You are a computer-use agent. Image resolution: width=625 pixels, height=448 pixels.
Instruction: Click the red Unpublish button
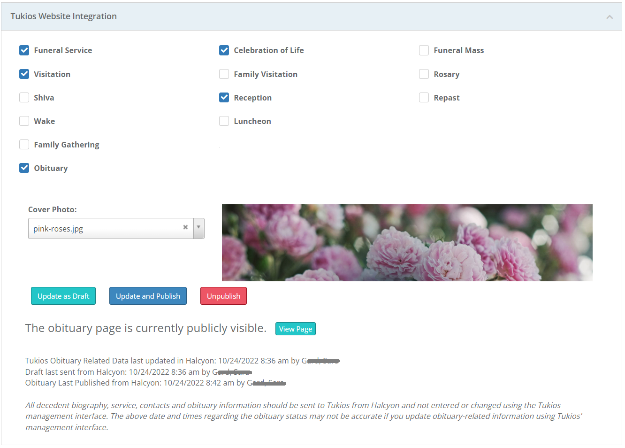223,296
